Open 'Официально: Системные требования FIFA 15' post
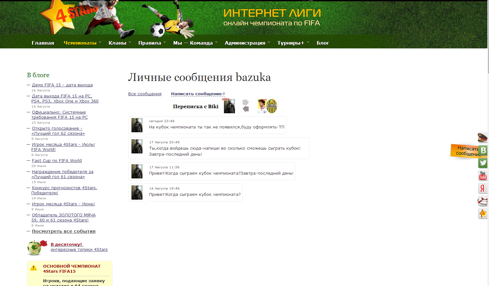Image resolution: width=489 pixels, height=286 pixels. click(x=60, y=115)
